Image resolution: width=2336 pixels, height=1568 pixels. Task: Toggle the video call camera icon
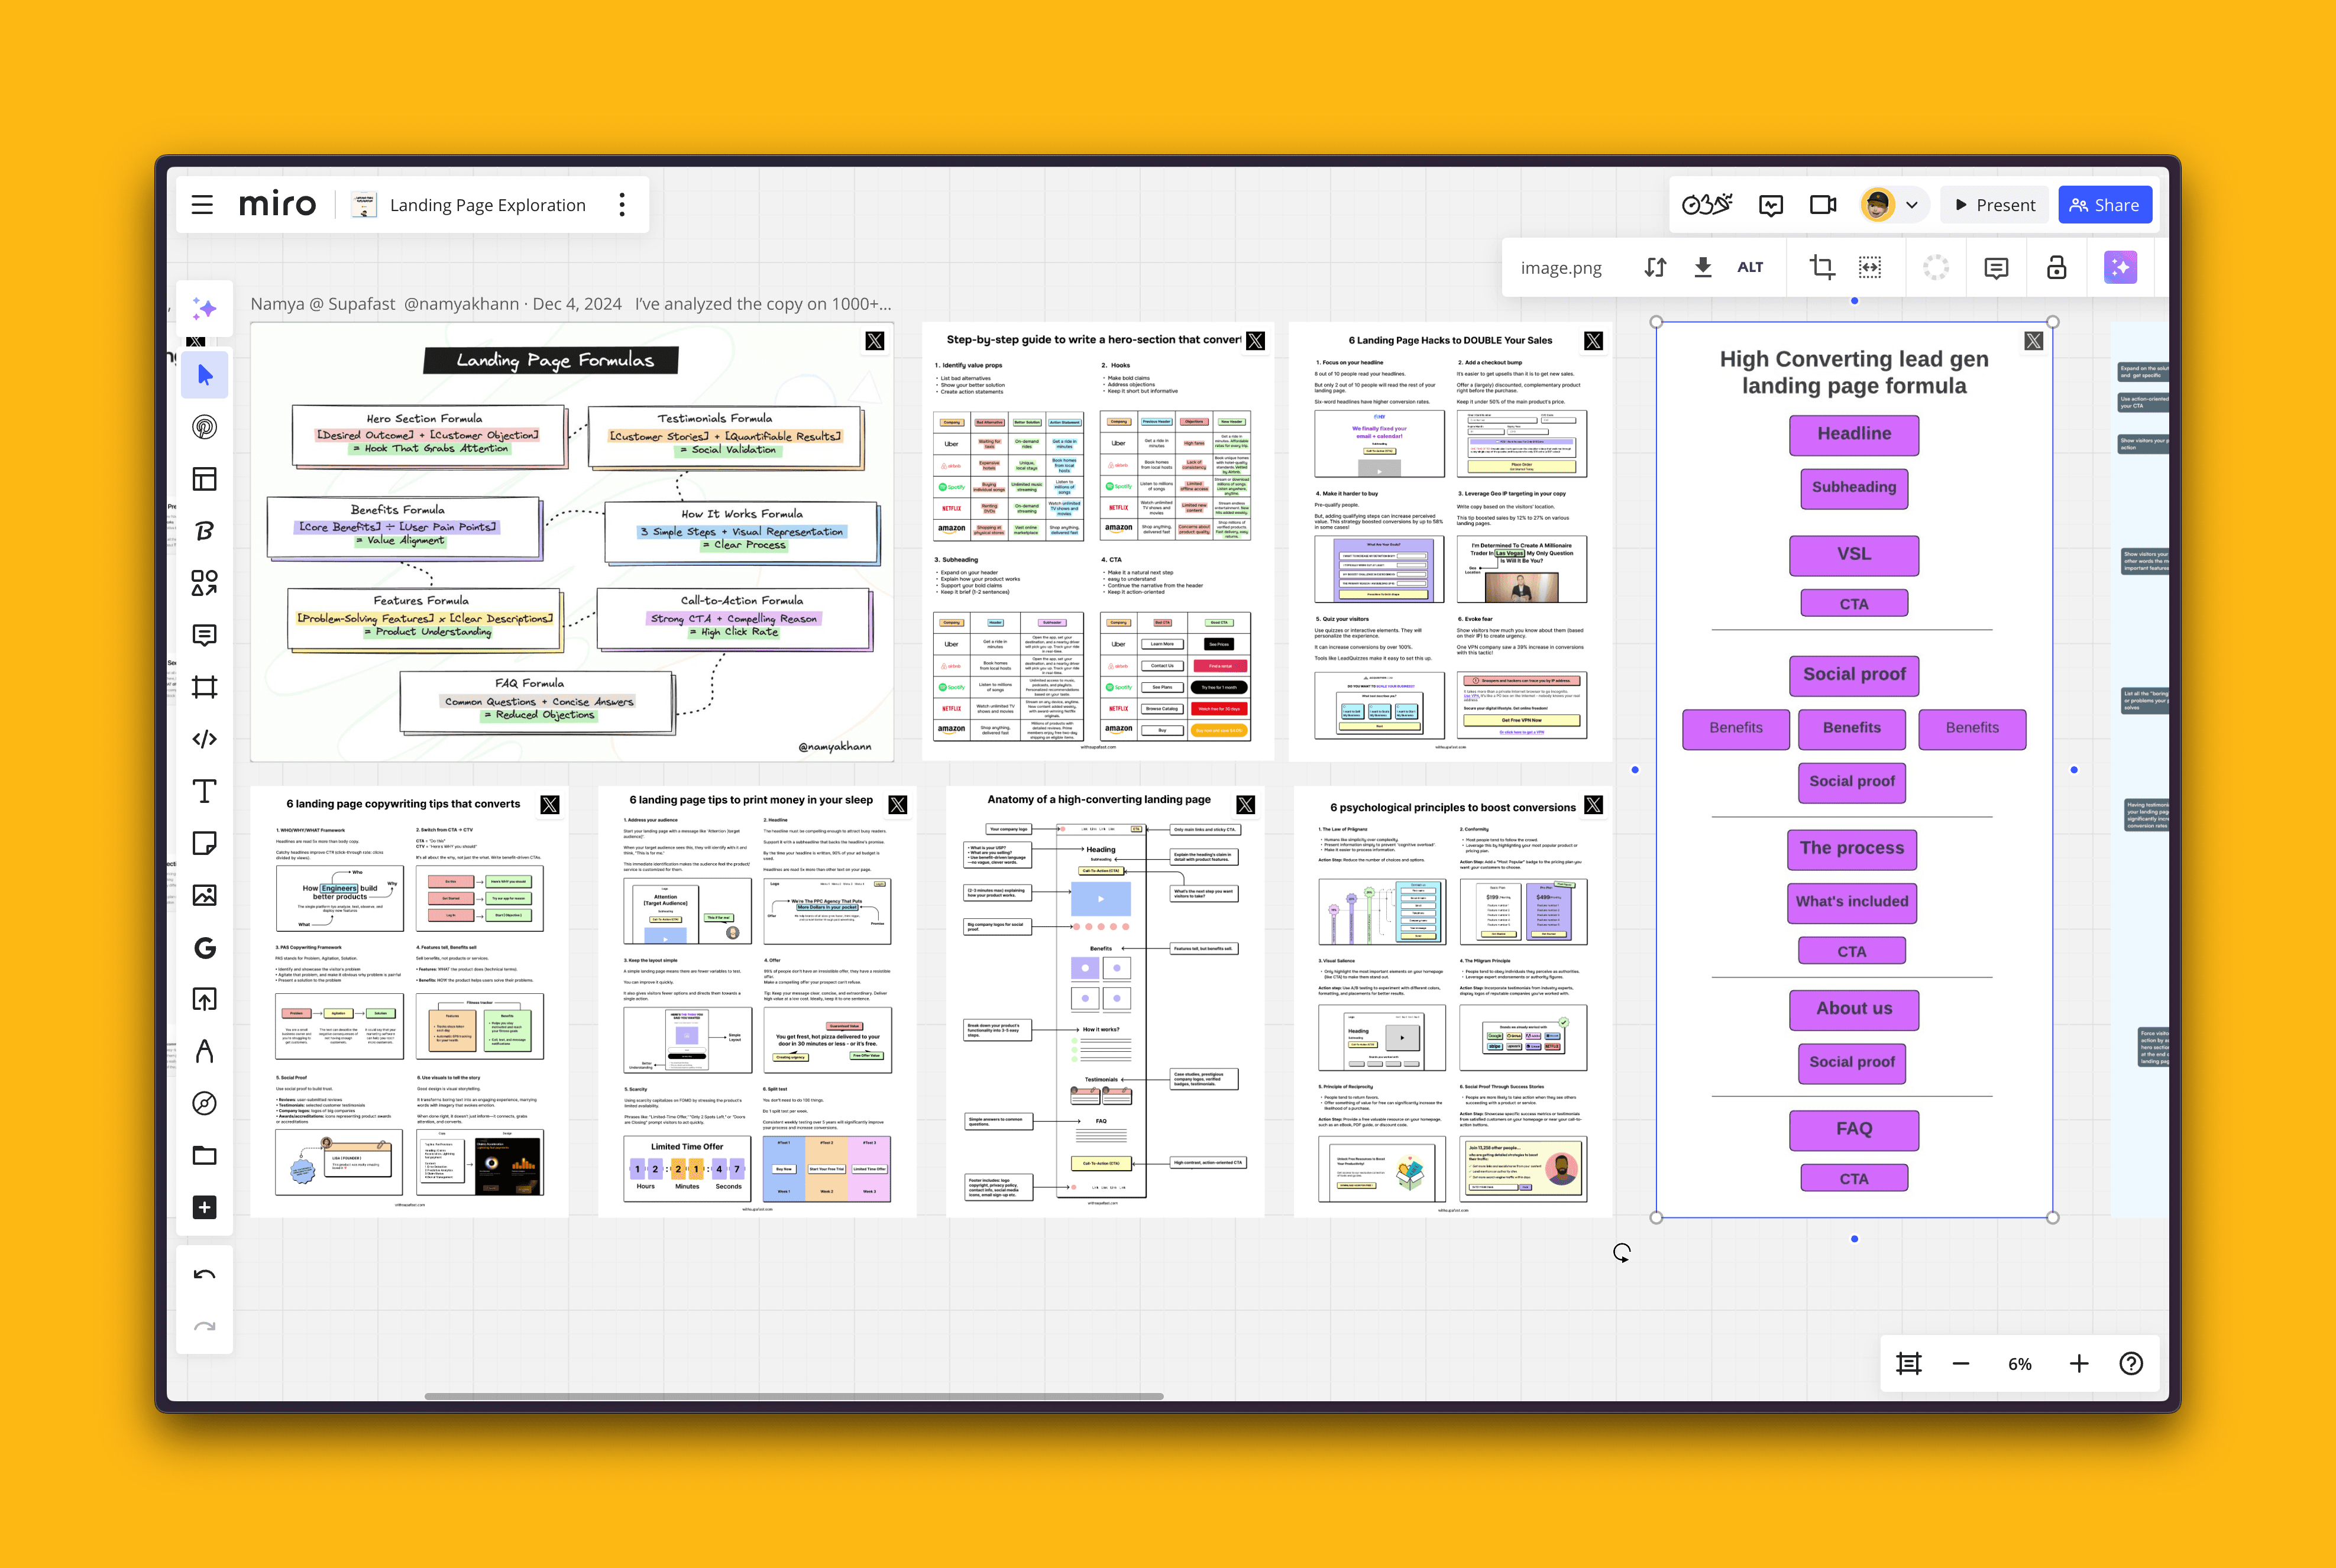pyautogui.click(x=1822, y=205)
